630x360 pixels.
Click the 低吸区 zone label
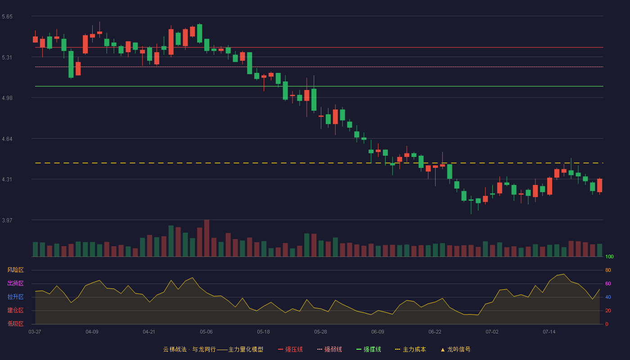[x=15, y=324]
